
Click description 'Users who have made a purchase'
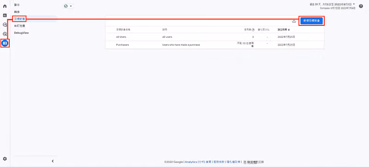pos(181,45)
